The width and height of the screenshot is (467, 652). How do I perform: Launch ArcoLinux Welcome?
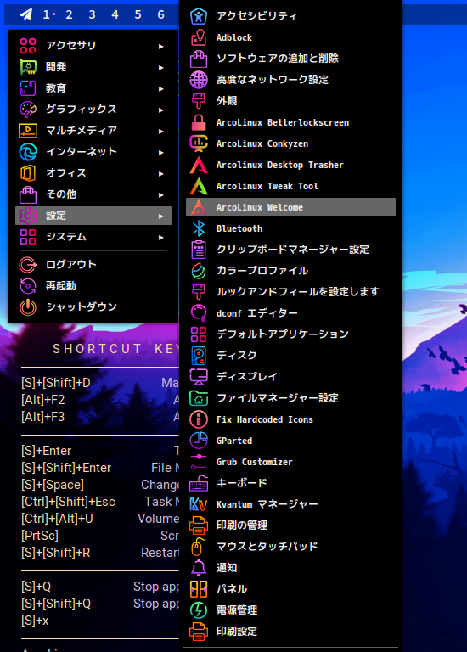click(x=290, y=207)
